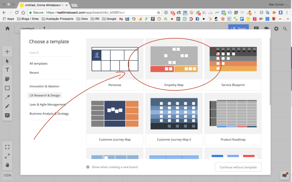Choose the Personas template
292x182 pixels.
[x=115, y=65]
